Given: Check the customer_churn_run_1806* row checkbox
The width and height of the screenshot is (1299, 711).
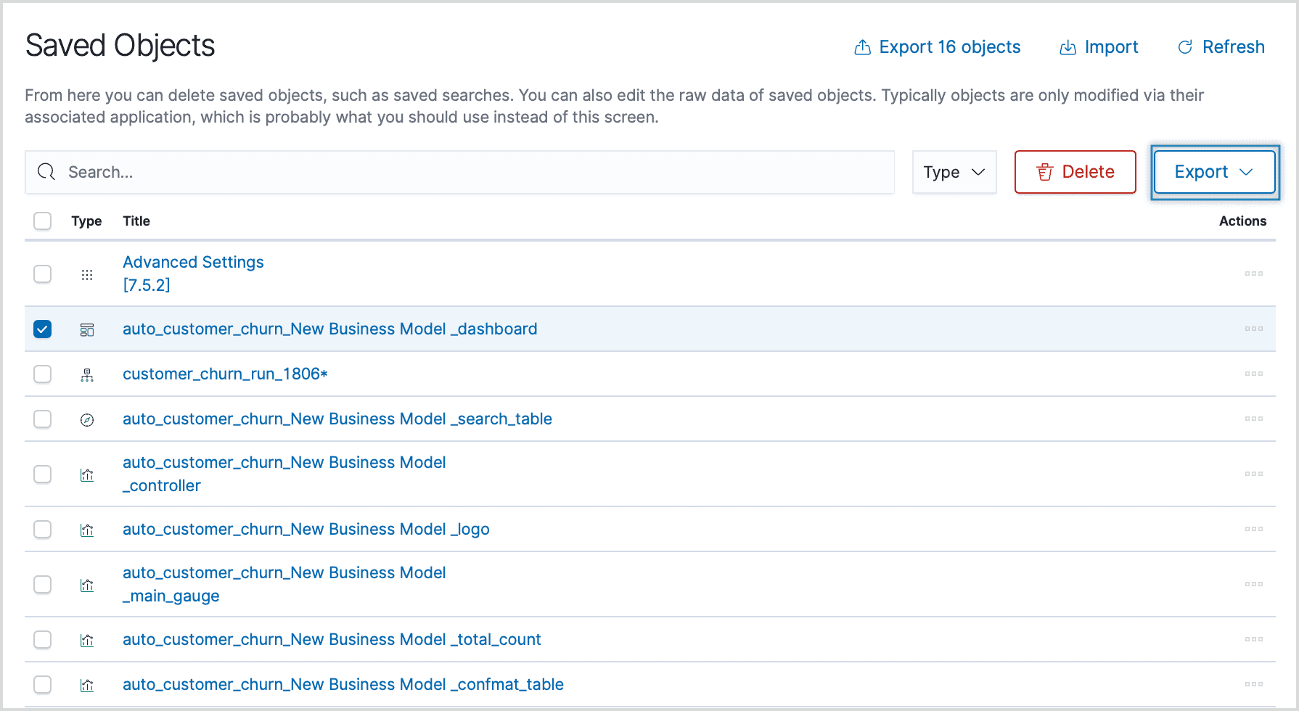Looking at the screenshot, I should point(43,374).
